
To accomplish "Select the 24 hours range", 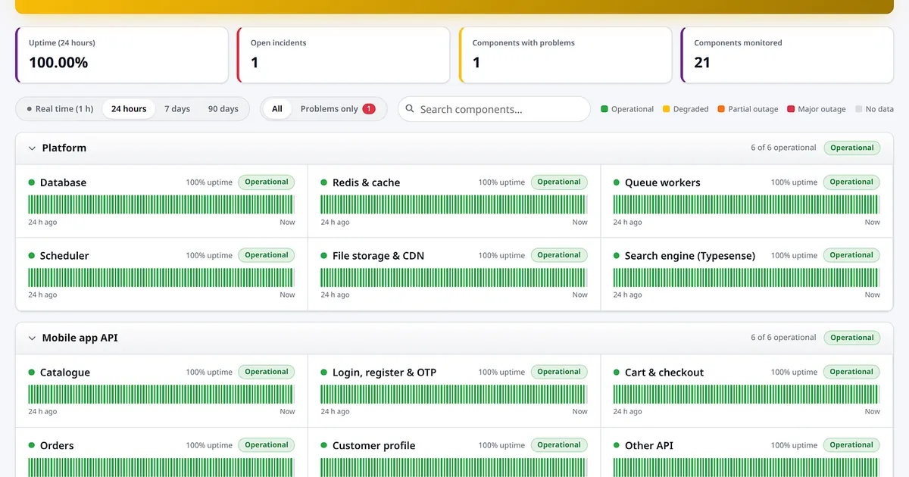I will 129,109.
